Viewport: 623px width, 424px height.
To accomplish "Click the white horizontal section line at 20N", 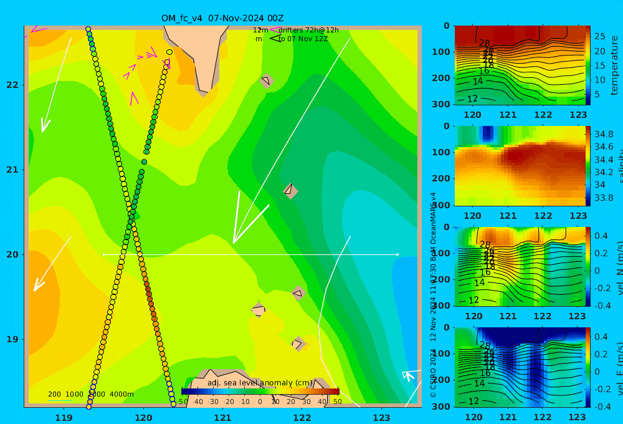I will [250, 254].
